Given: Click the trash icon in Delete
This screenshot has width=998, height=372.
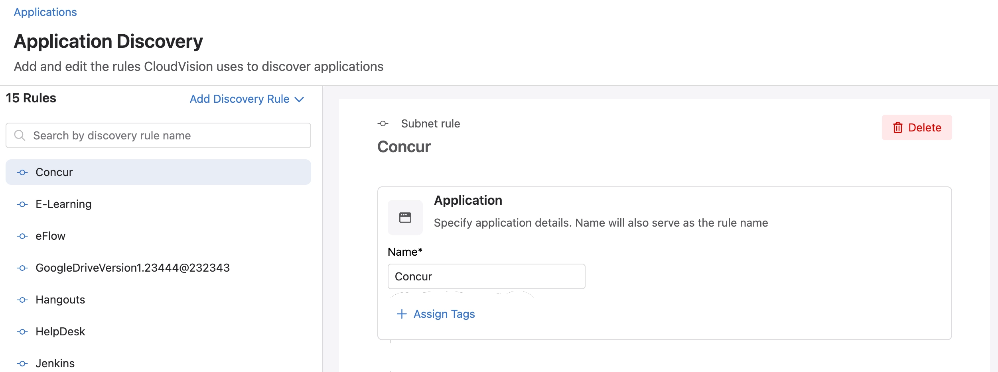Looking at the screenshot, I should (898, 127).
